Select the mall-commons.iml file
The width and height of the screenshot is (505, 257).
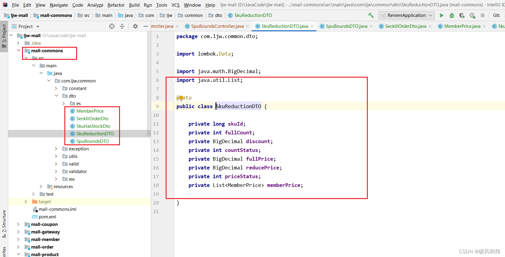pos(57,209)
